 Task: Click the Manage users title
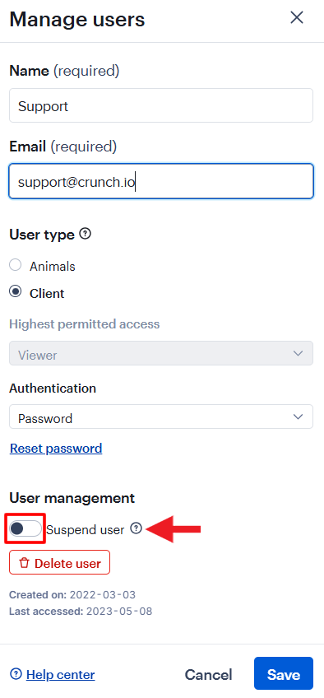pyautogui.click(x=77, y=20)
